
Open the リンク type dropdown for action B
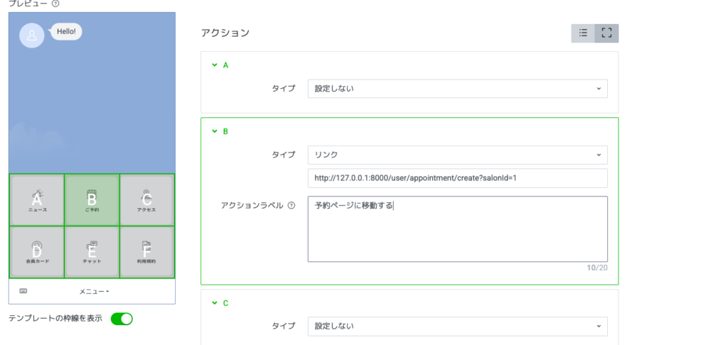(457, 155)
